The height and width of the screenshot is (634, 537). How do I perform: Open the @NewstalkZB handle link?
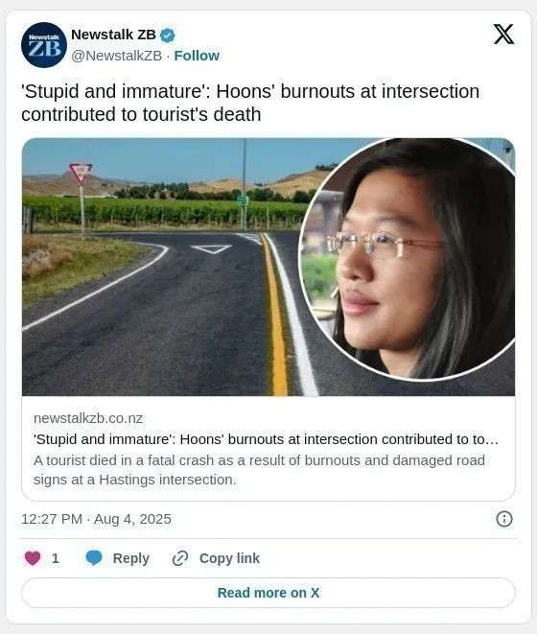116,56
